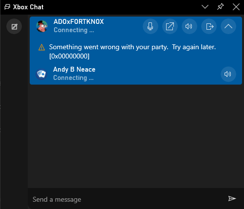Open Andy B Neace's avatar picture

point(41,74)
